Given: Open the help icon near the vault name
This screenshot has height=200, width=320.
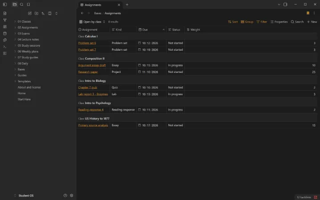Looking at the screenshot, I should [65, 195].
